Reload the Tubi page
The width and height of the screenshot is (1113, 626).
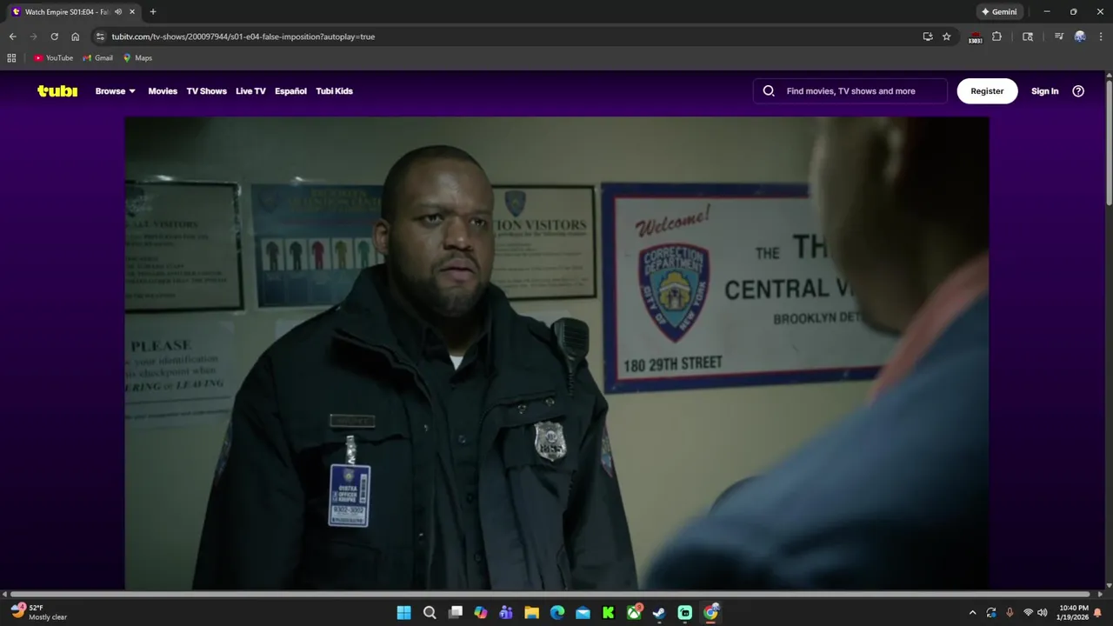(54, 37)
